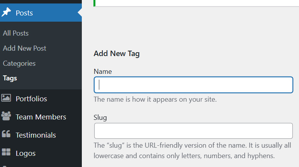Click the Name field label

[102, 72]
